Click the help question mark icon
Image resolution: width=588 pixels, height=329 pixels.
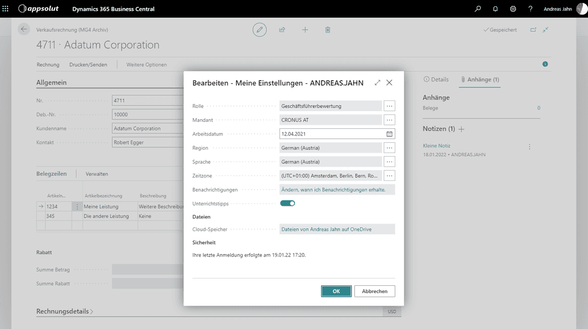pos(531,9)
